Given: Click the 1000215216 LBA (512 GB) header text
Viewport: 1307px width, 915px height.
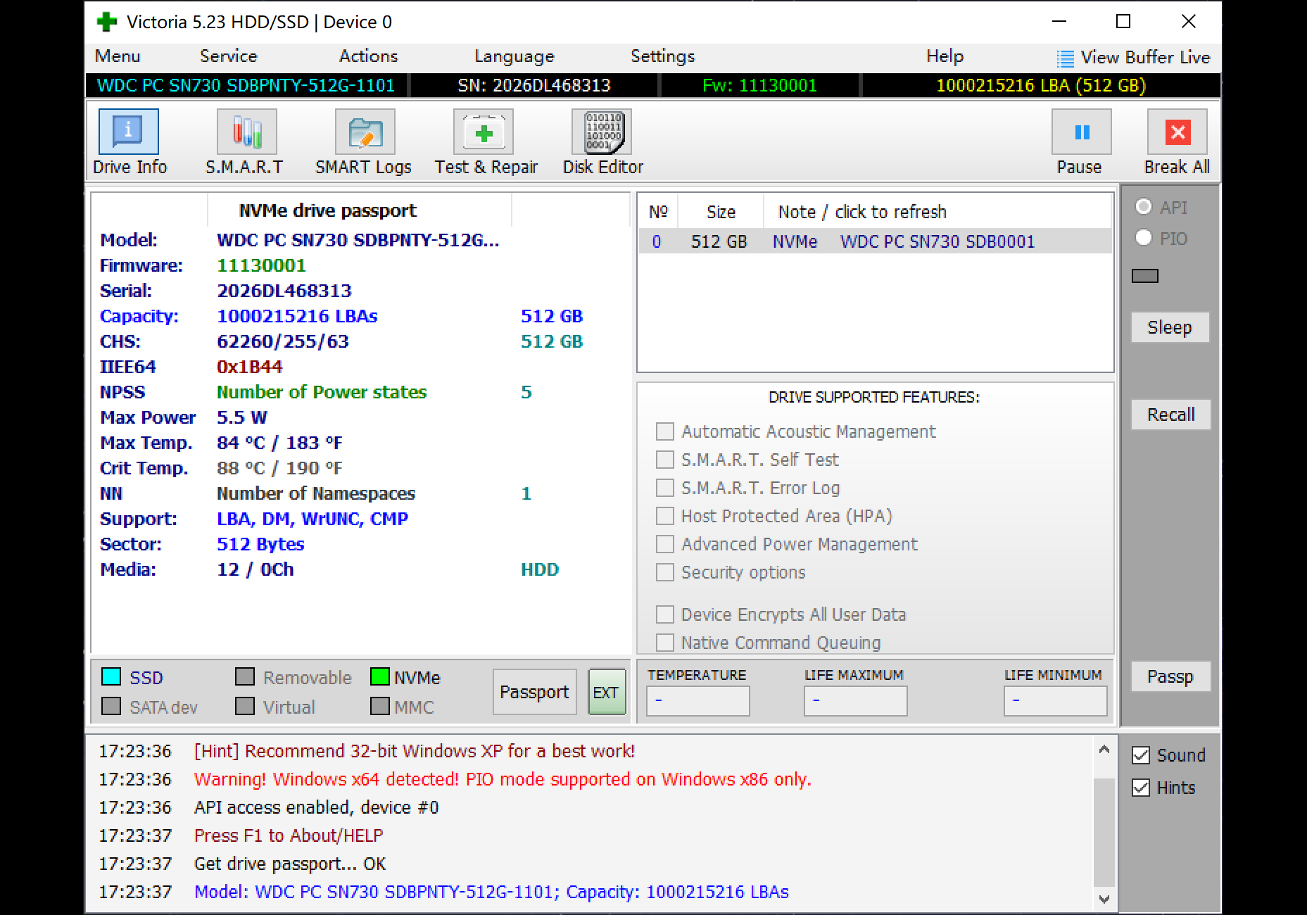Looking at the screenshot, I should 1041,85.
